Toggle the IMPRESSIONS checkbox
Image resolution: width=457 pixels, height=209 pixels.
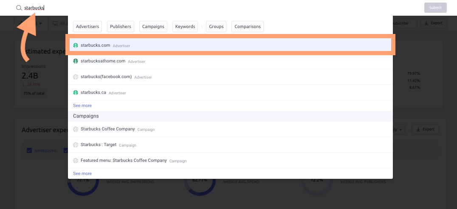coord(29,150)
